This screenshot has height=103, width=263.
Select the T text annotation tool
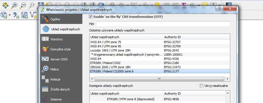213,5
